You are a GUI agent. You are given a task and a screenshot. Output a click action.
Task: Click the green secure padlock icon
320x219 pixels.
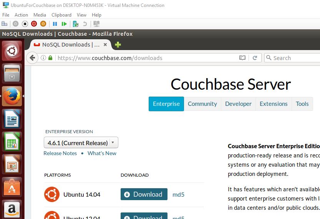50,58
